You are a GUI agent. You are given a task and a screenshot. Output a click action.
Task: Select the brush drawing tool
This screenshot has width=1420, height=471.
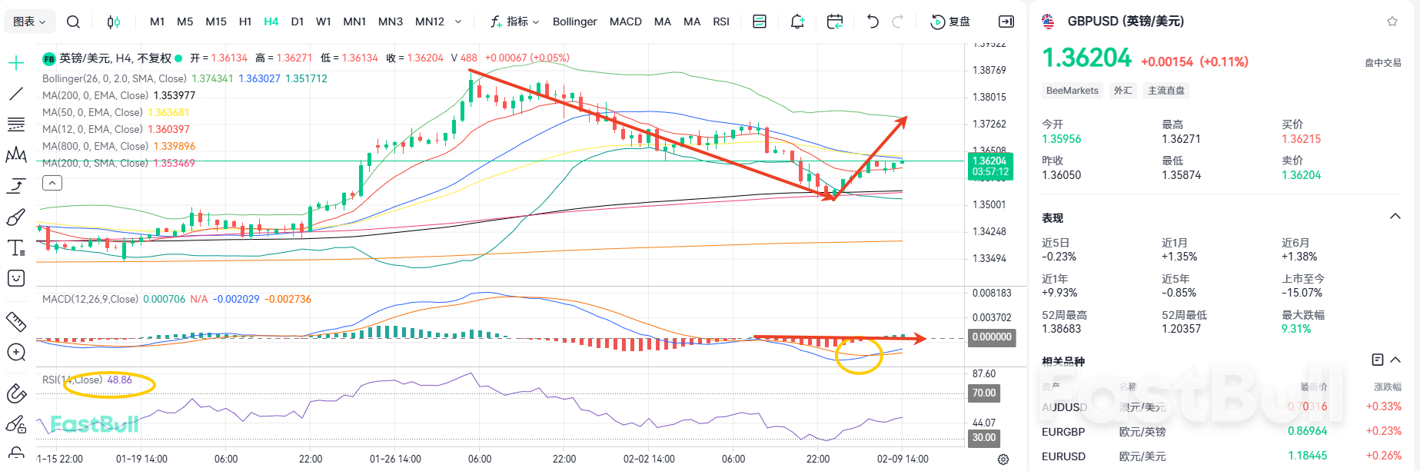15,217
